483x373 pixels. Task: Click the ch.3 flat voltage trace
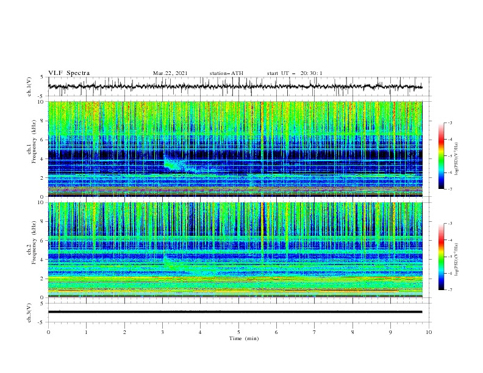pyautogui.click(x=235, y=312)
